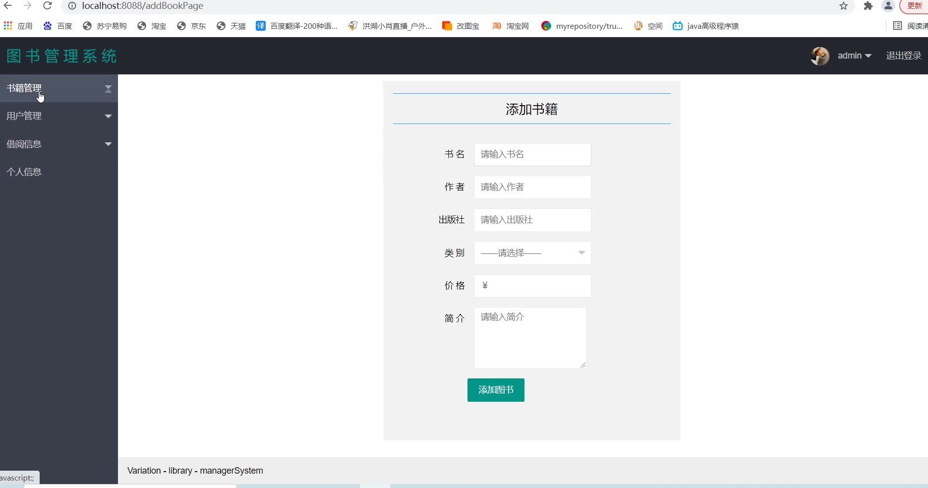This screenshot has width=928, height=488.
Task: Open the 天猫 bookmark
Action: pyautogui.click(x=231, y=26)
